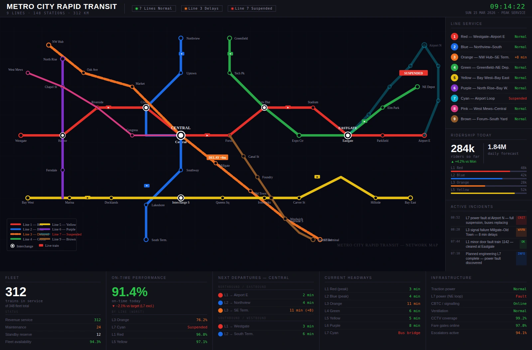Viewport: 532px width, 350px height.
Task: Select the live train icon near Stadium
Action: pyautogui.click(x=288, y=108)
